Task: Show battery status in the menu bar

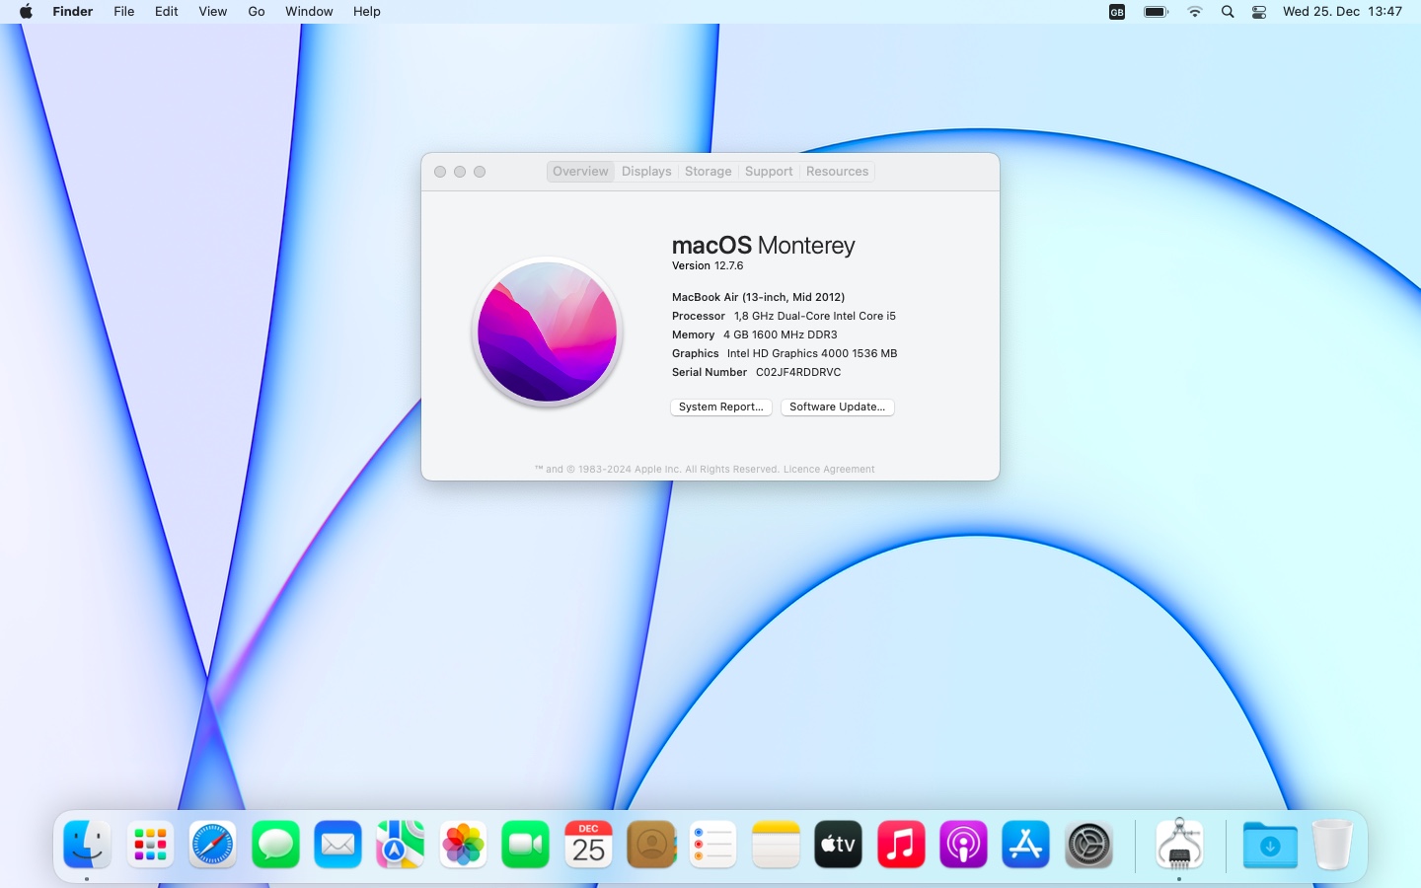Action: [x=1156, y=12]
